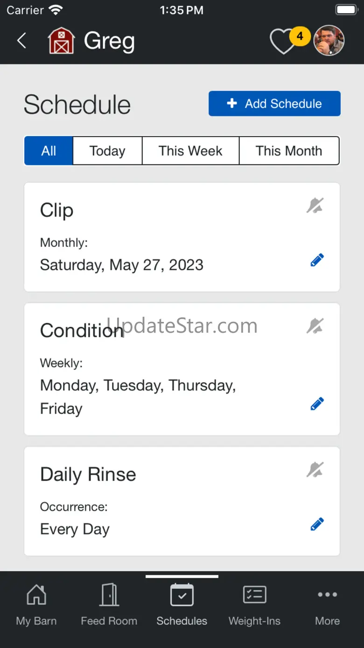Image resolution: width=364 pixels, height=648 pixels.
Task: Tap the back arrow in header
Action: coord(21,41)
